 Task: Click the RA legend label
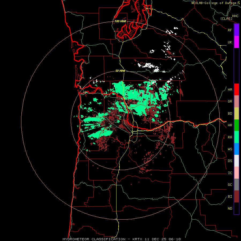click(x=230, y=137)
